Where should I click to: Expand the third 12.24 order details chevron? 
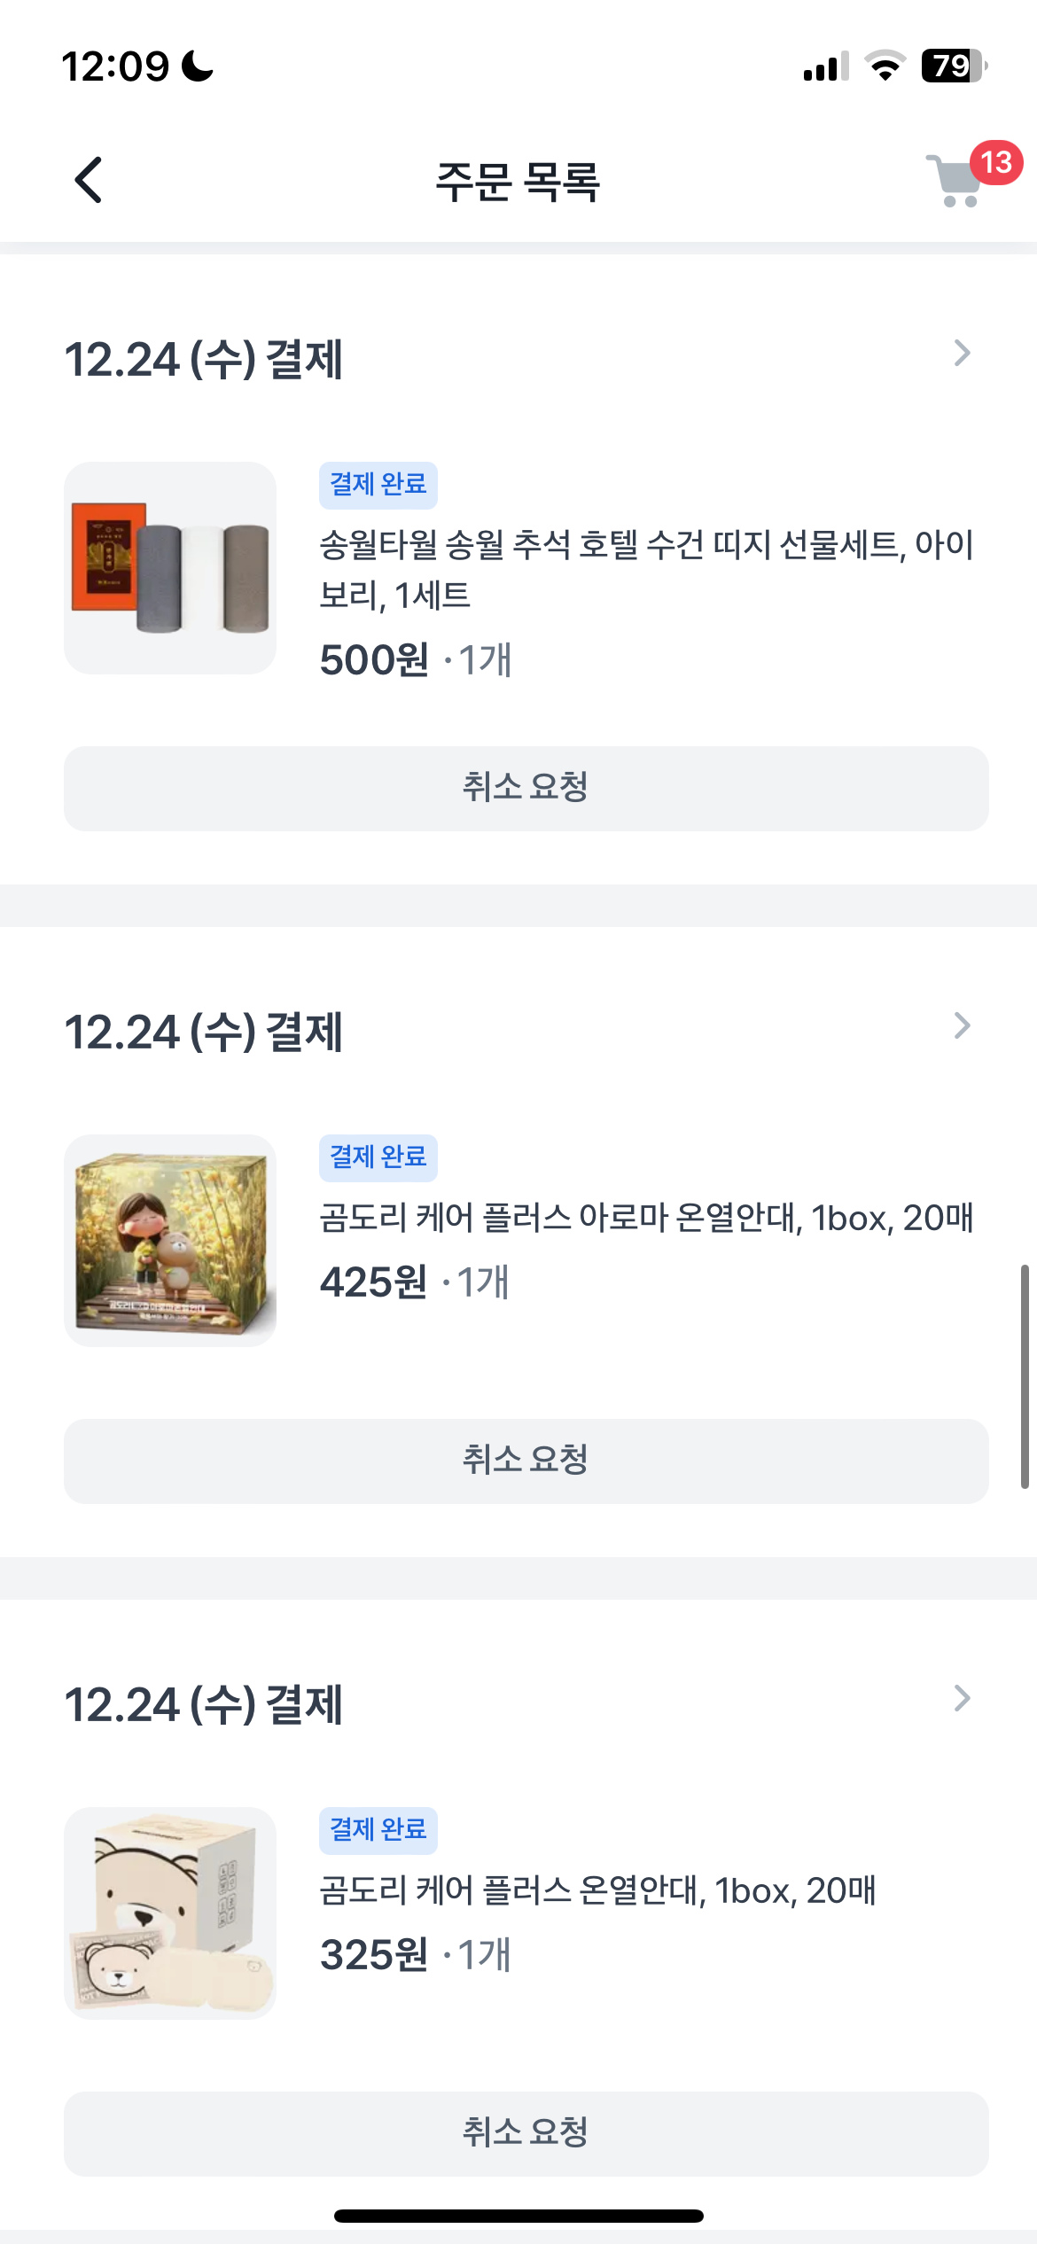[962, 1699]
